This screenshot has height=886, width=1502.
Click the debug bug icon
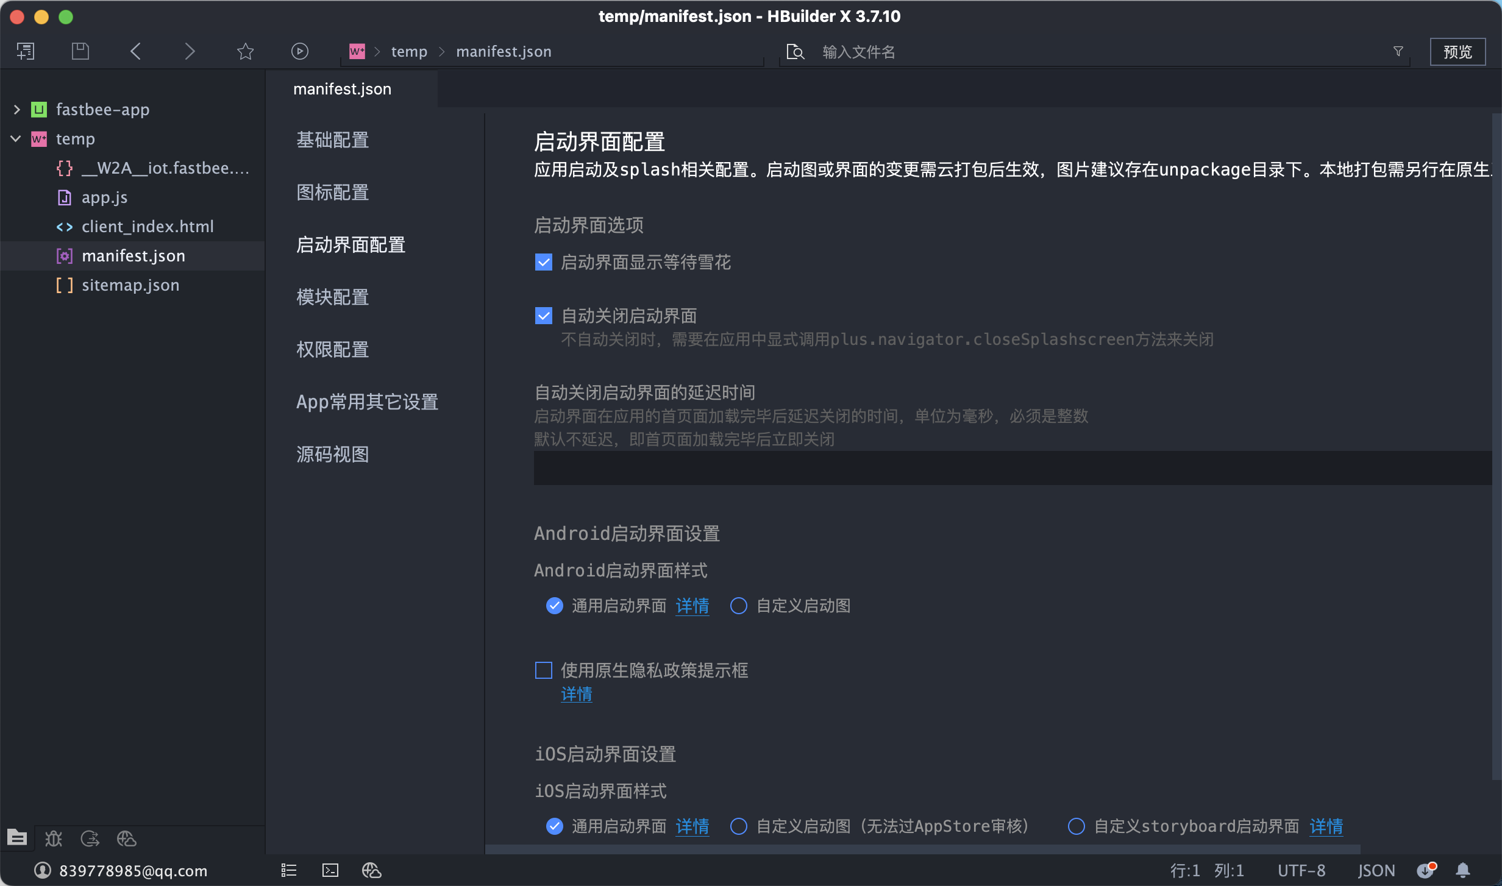(x=54, y=839)
